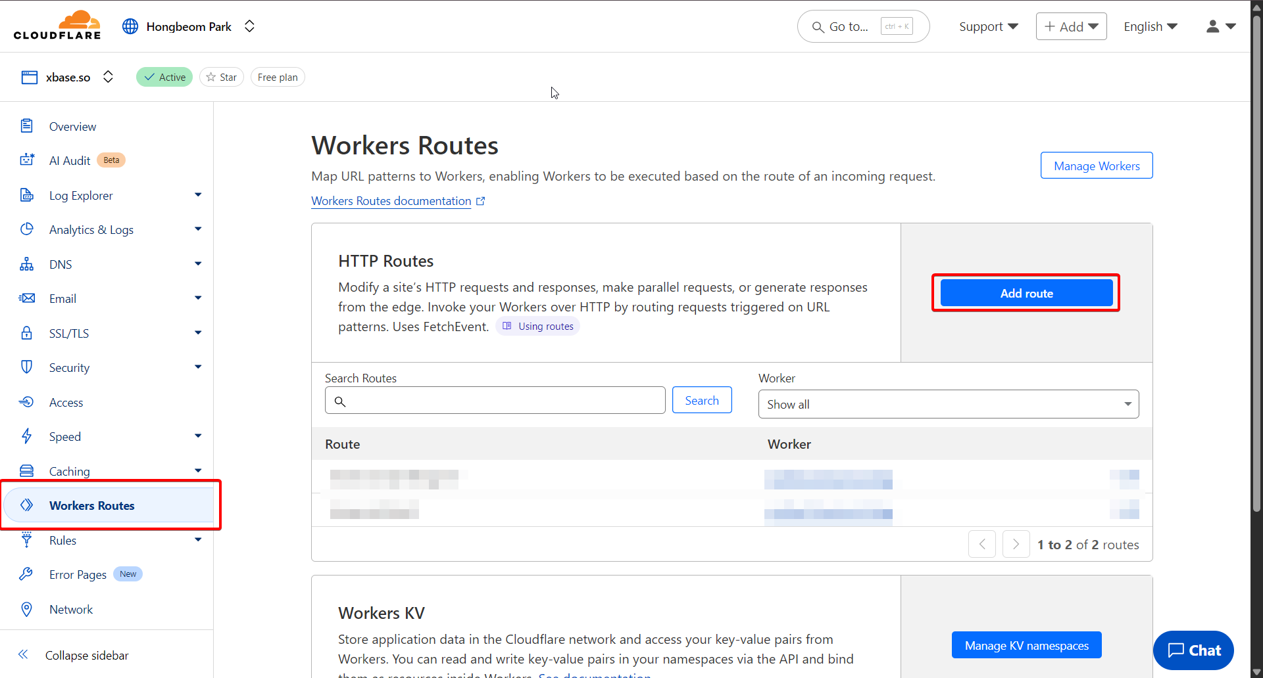Open the Using routes help link
The height and width of the screenshot is (678, 1263).
click(x=538, y=327)
